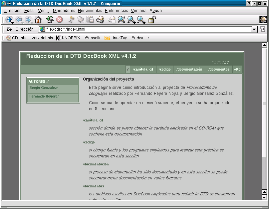The width and height of the screenshot is (269, 209).
Task: Open the Up button history dropdown arrow
Action: coord(13,23)
